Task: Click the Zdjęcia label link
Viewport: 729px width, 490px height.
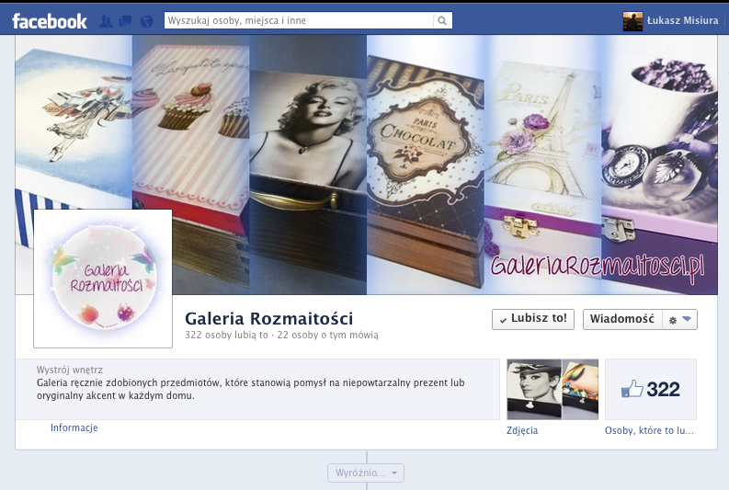Action: pyautogui.click(x=522, y=430)
